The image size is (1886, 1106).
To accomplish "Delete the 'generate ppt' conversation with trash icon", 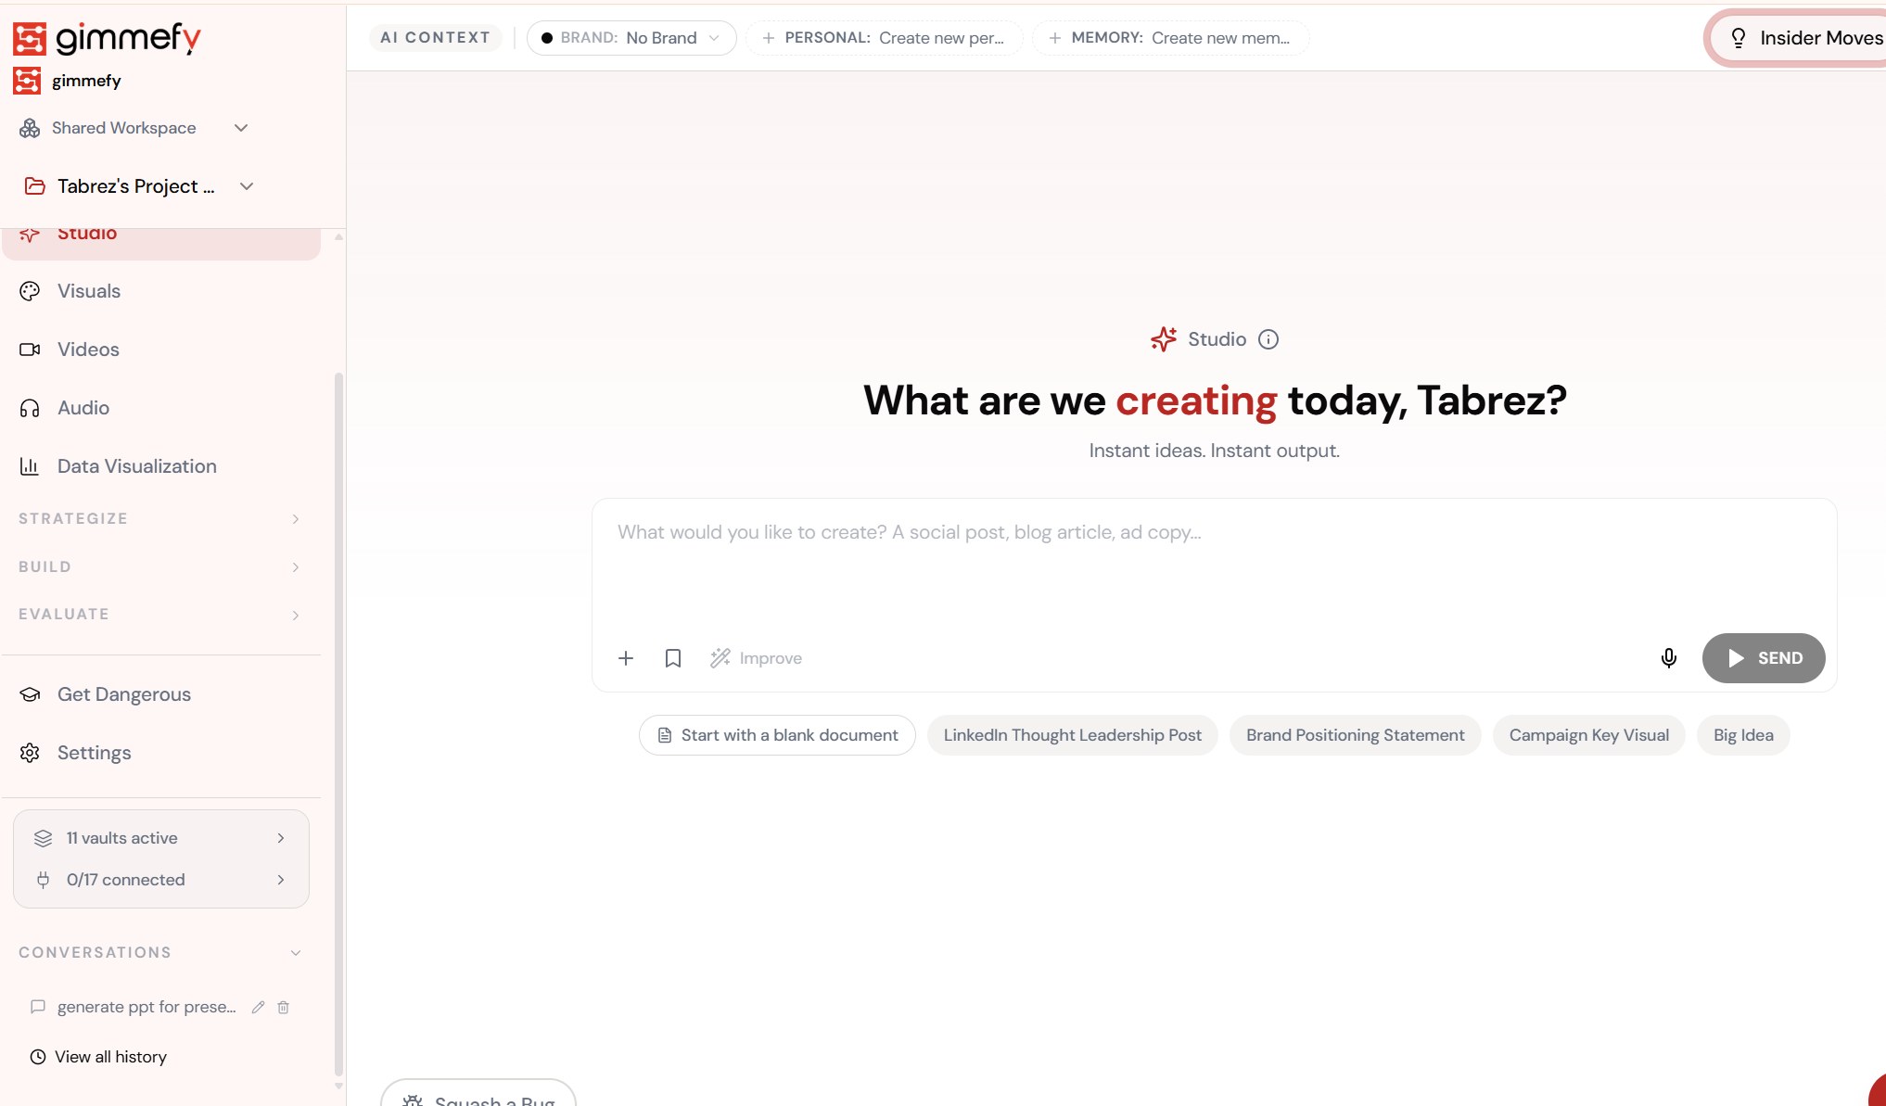I will click(283, 1007).
